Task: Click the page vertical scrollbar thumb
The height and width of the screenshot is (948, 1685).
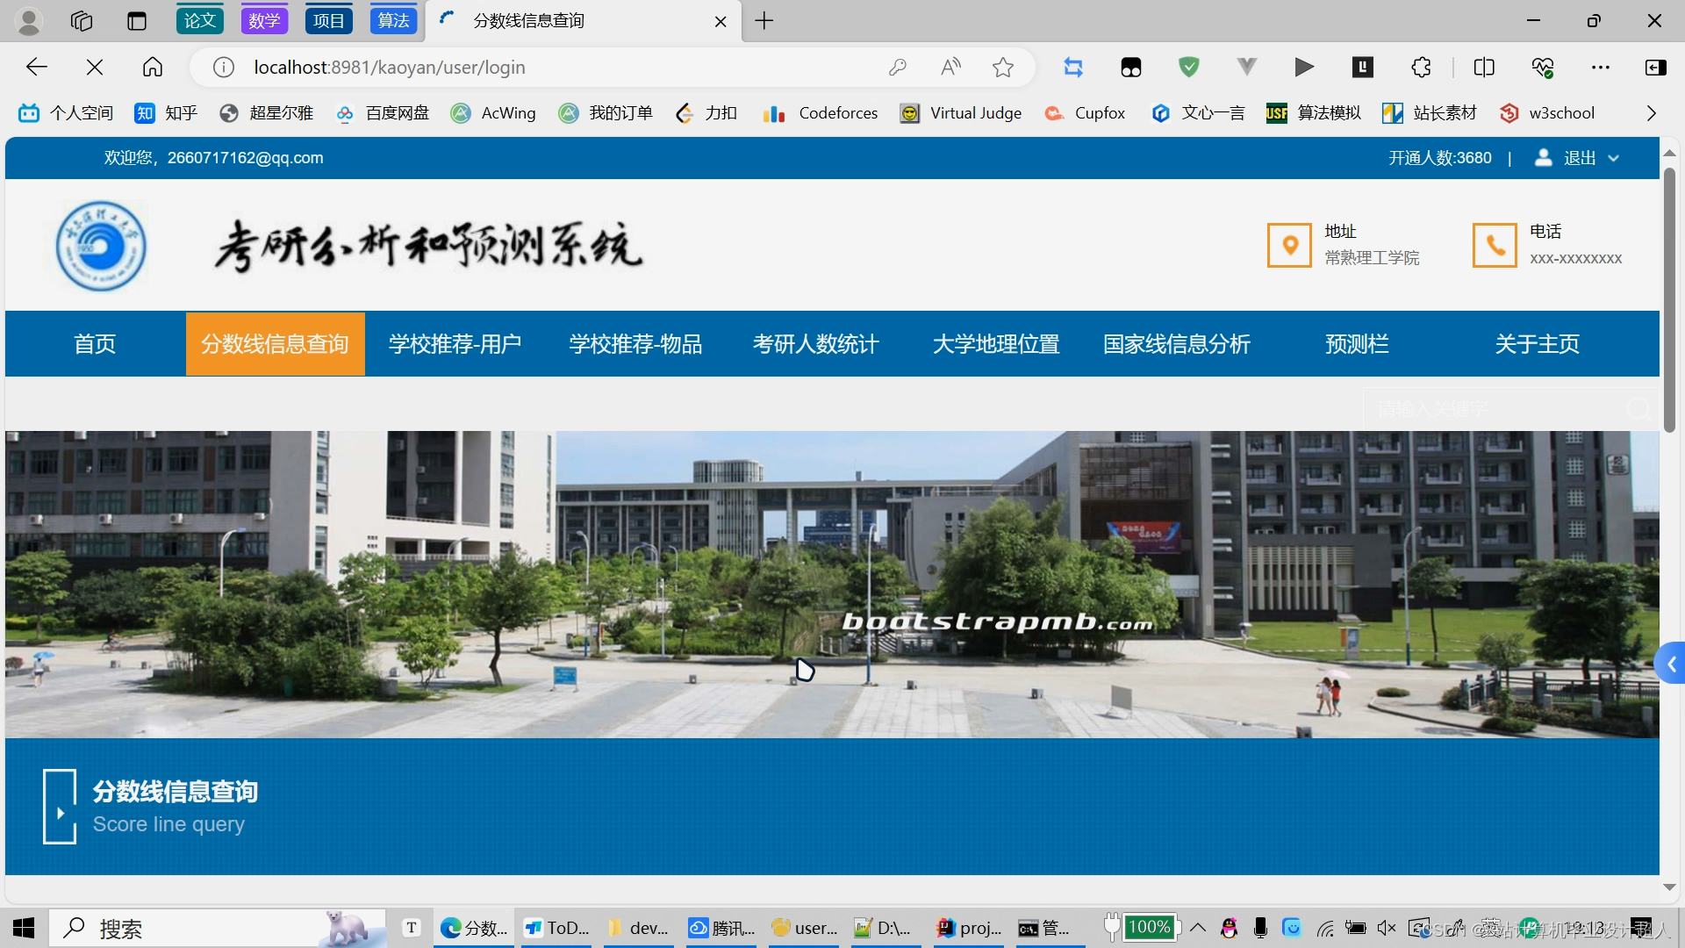Action: [x=1669, y=298]
